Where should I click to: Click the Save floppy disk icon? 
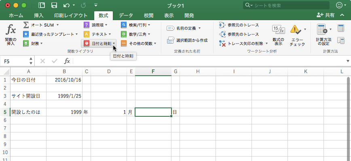[54, 6]
